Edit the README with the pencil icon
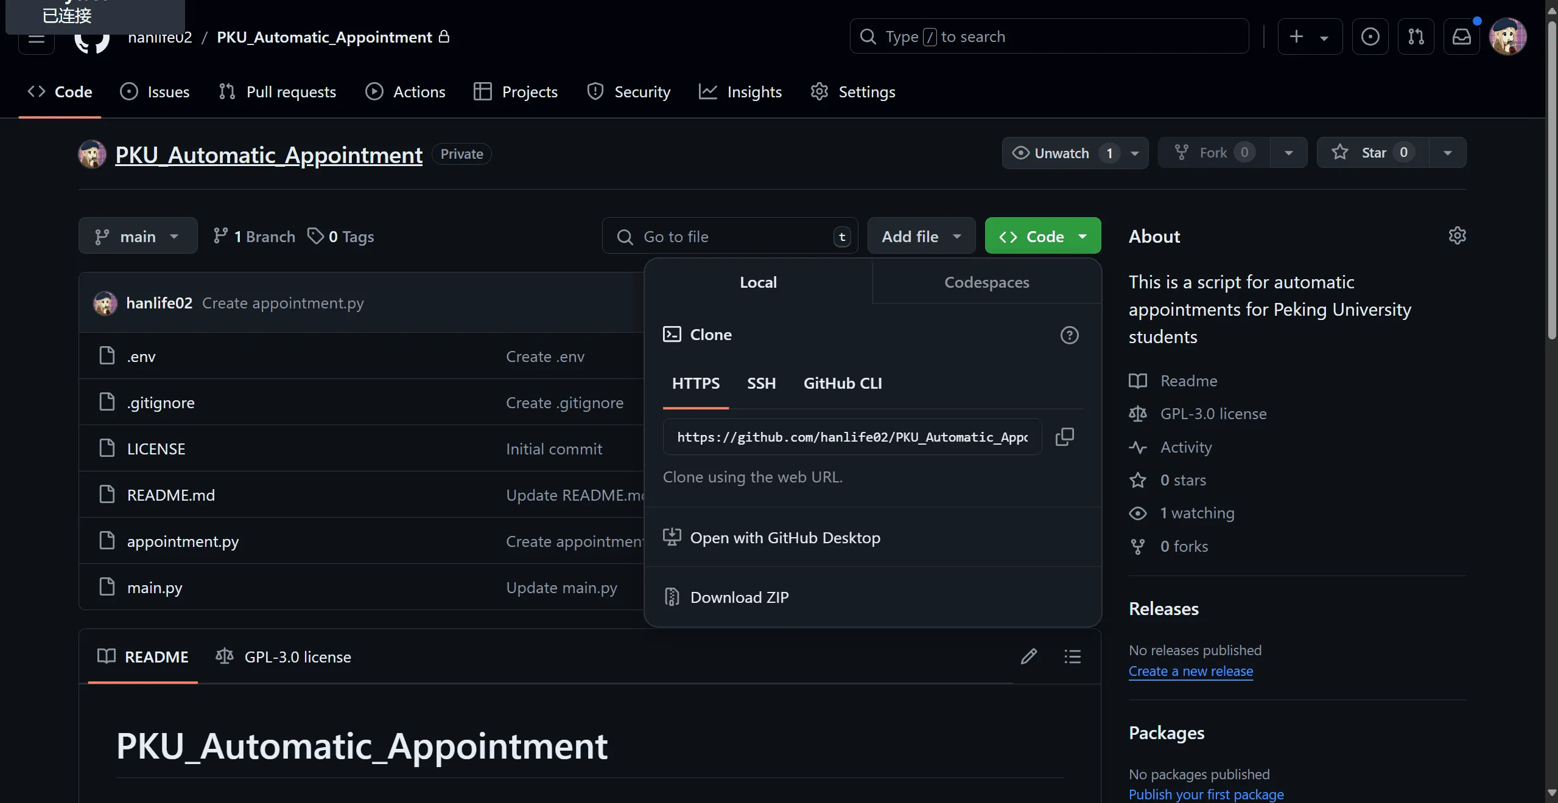The height and width of the screenshot is (803, 1558). click(1029, 656)
